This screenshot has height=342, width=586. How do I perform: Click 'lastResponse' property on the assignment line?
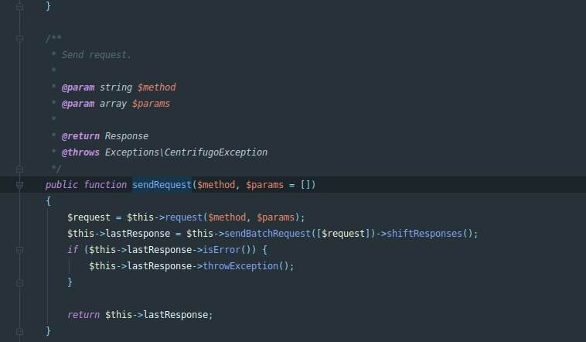(x=138, y=234)
